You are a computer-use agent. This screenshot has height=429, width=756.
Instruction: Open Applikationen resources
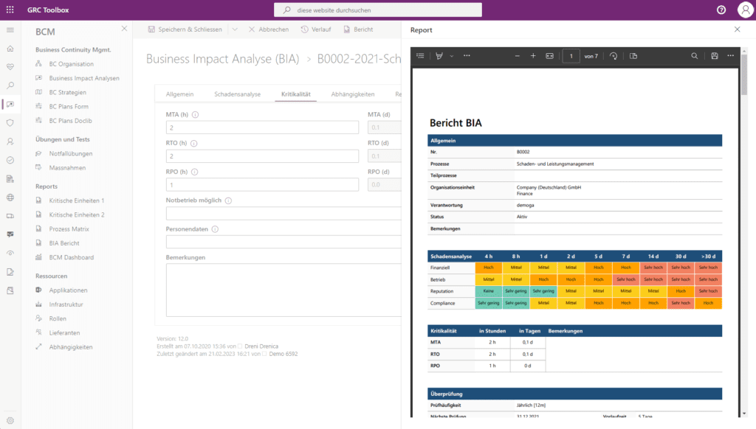68,290
